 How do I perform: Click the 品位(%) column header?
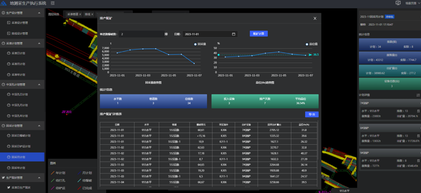click(x=304, y=124)
